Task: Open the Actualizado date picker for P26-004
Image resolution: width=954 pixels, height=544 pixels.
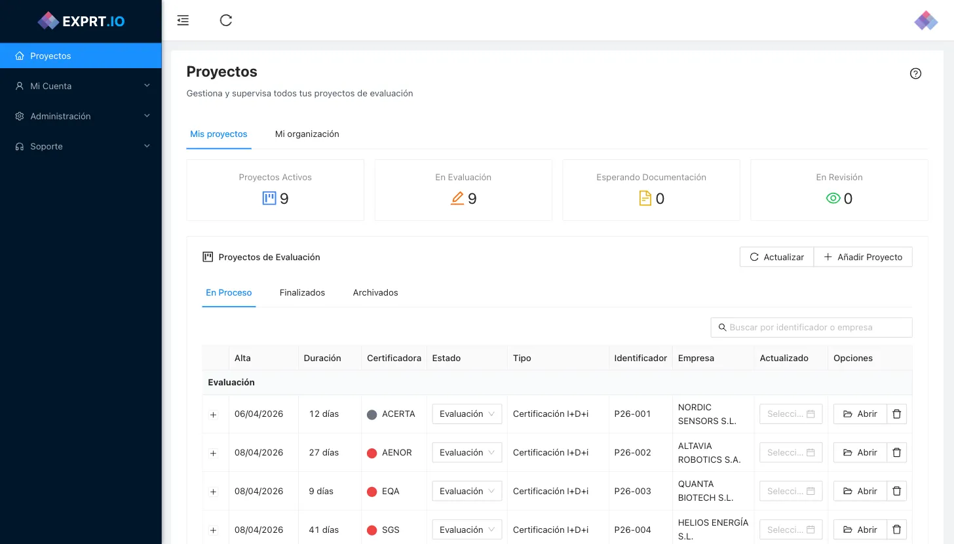Action: 791,530
